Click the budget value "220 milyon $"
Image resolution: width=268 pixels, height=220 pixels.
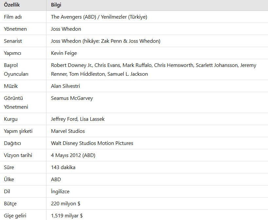[x=65, y=204]
